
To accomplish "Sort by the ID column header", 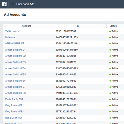I will pos(78,26).
